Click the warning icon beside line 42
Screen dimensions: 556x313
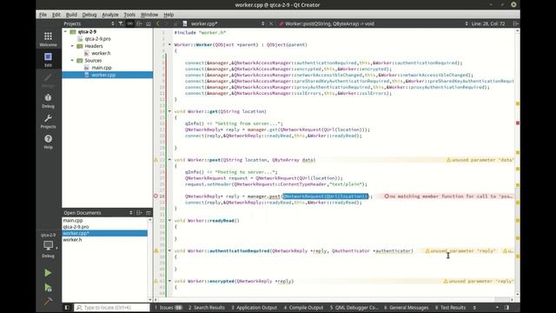coord(156,281)
